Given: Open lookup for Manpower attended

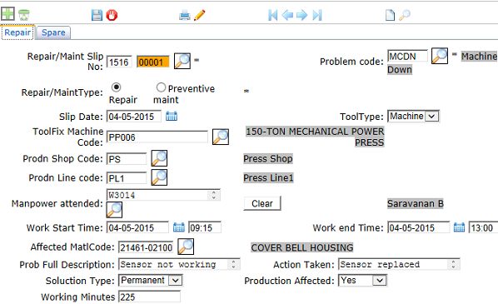Looking at the screenshot, I should point(114,210).
